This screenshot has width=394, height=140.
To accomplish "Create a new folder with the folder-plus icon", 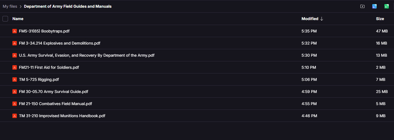I will tap(362, 6).
